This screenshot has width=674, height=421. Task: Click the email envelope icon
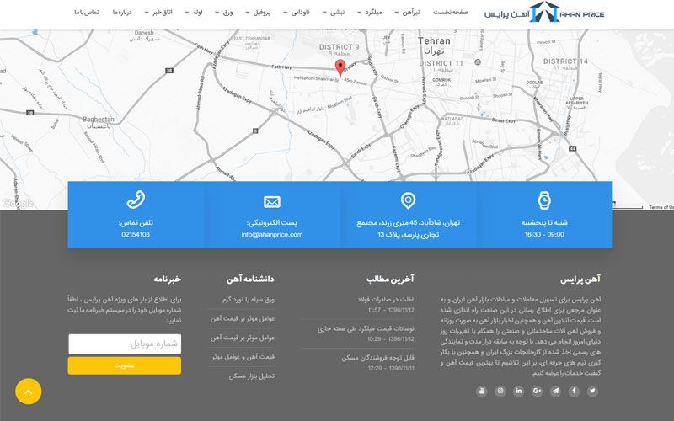coord(271,201)
